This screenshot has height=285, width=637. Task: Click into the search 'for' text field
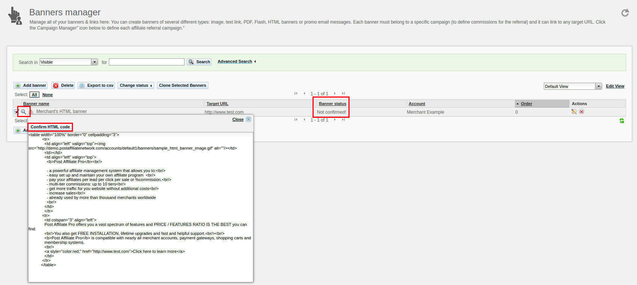146,62
